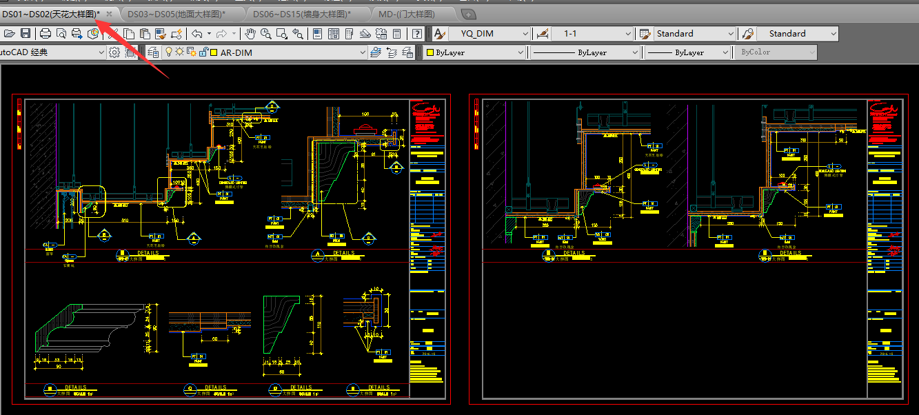The image size is (919, 415).
Task: Open Help with the question mark icon
Action: (417, 34)
